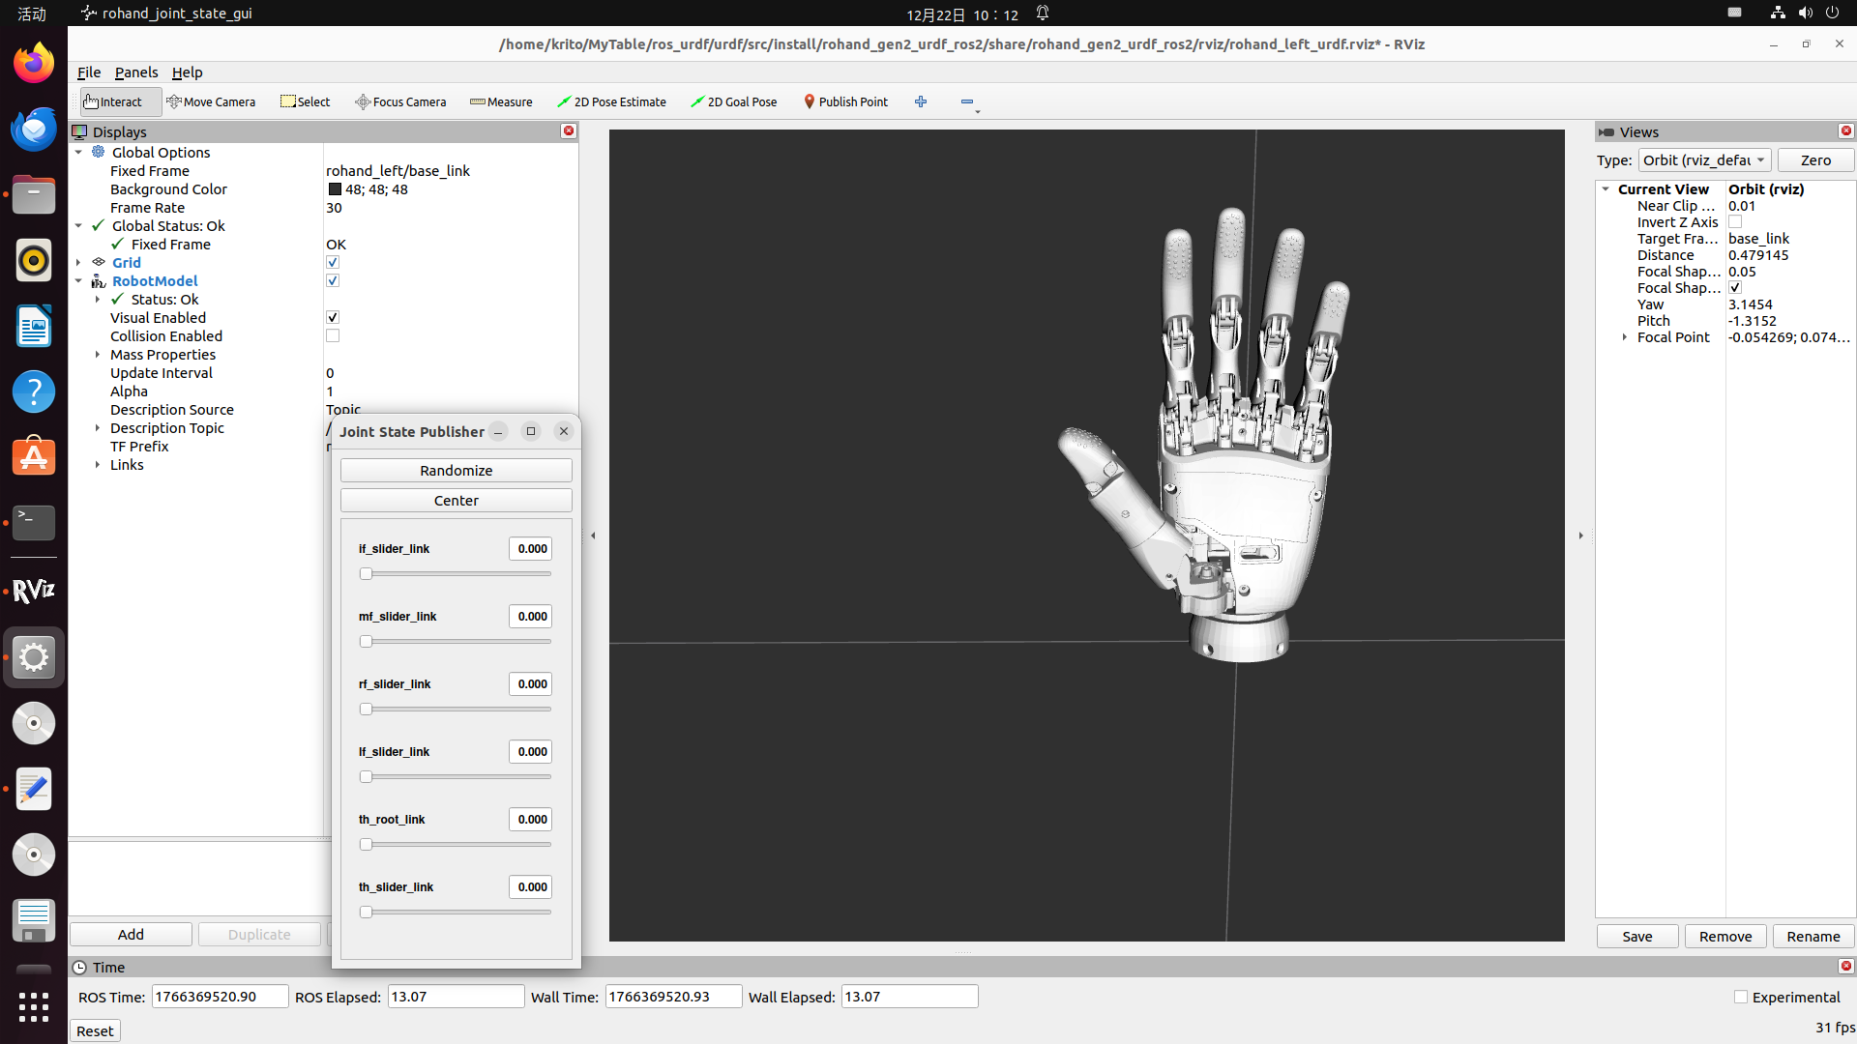Activate the Measure tool
1857x1044 pixels.
pyautogui.click(x=501, y=101)
